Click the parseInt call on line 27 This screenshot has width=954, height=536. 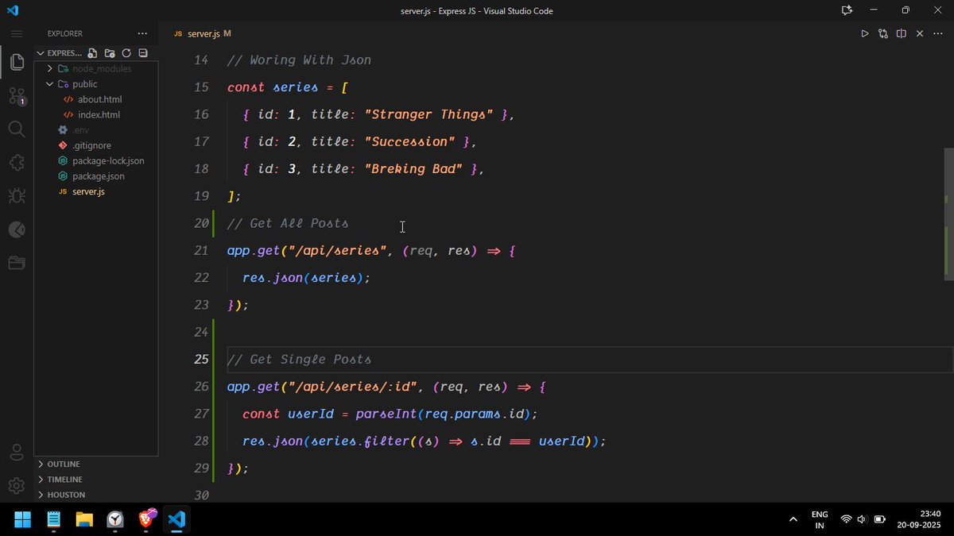tap(386, 414)
